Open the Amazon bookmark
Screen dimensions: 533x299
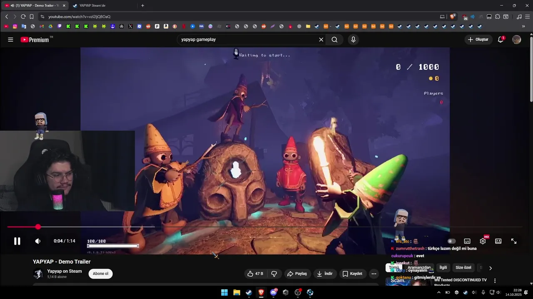(x=166, y=26)
